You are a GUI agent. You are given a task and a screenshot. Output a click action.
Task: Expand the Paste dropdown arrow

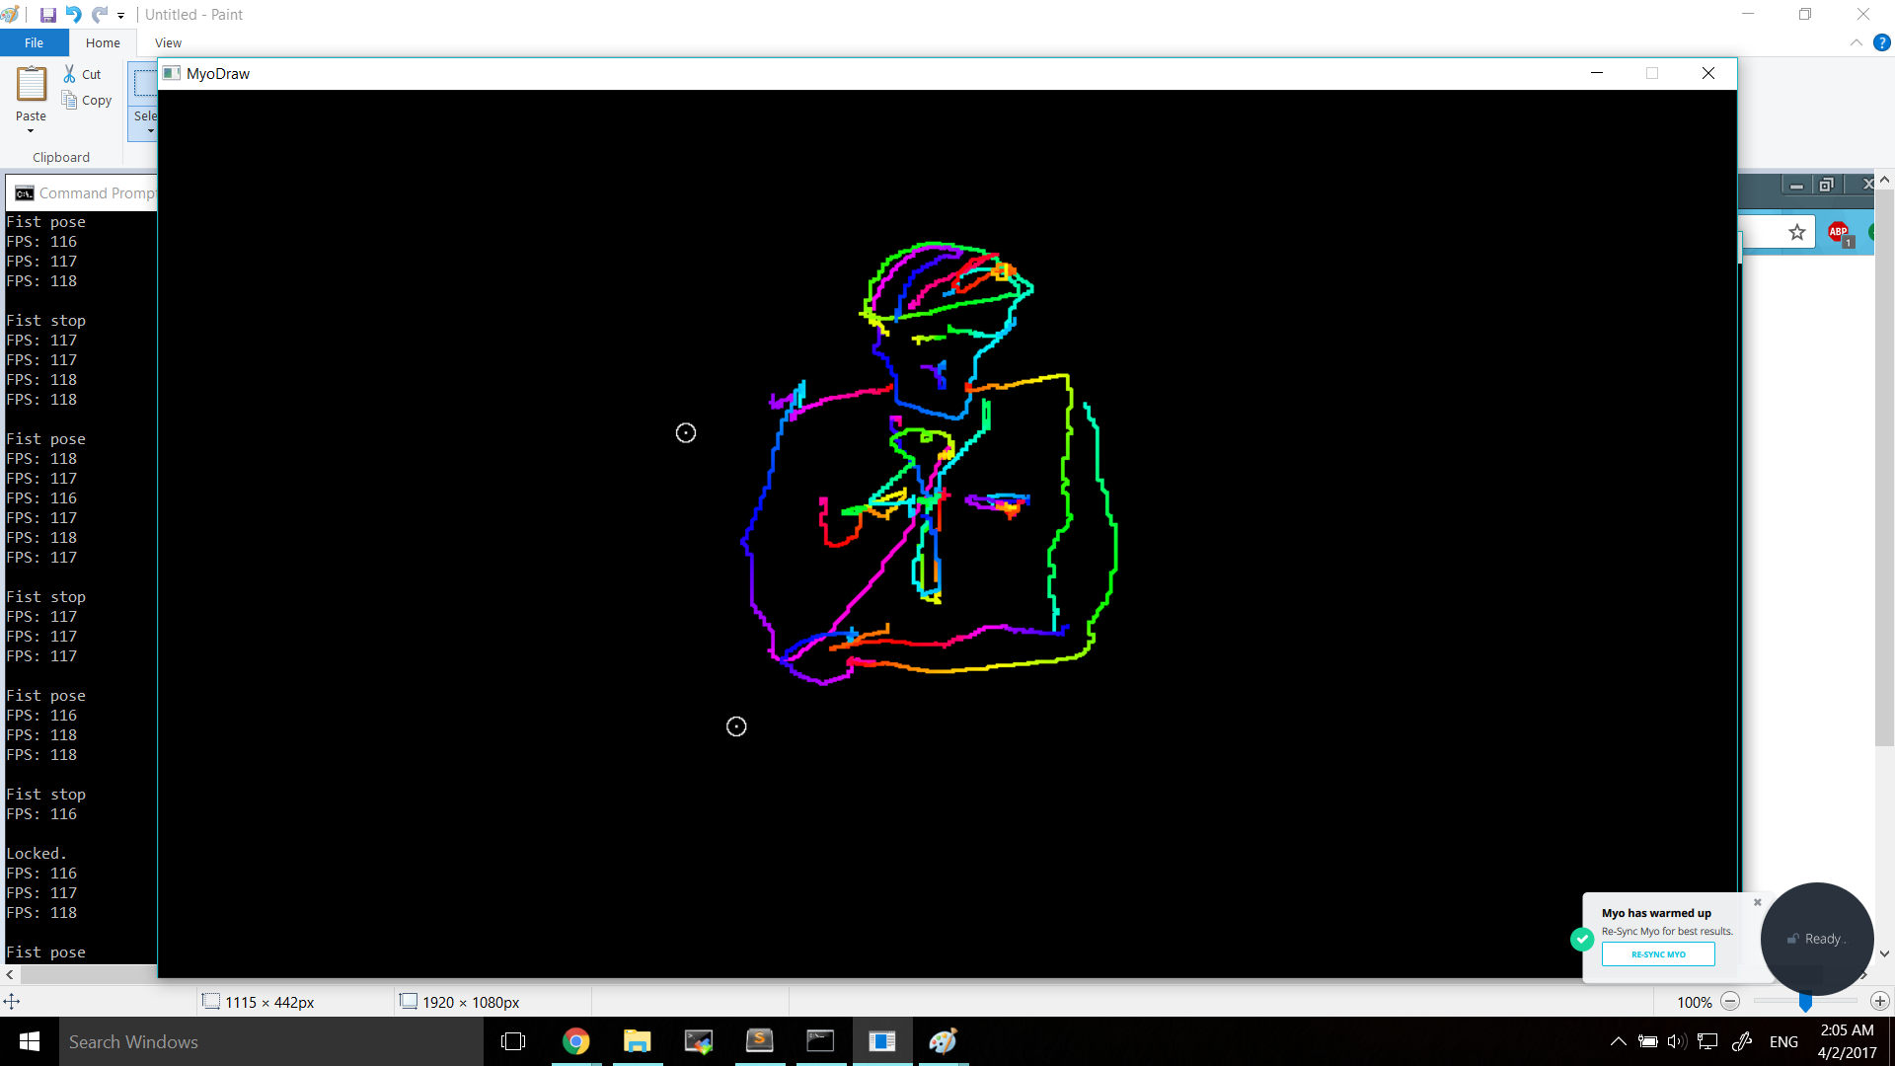coord(31,130)
